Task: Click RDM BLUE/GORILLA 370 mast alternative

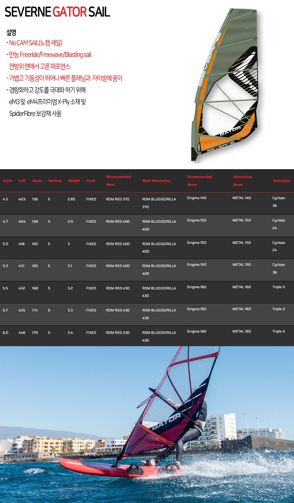Action: click(159, 203)
